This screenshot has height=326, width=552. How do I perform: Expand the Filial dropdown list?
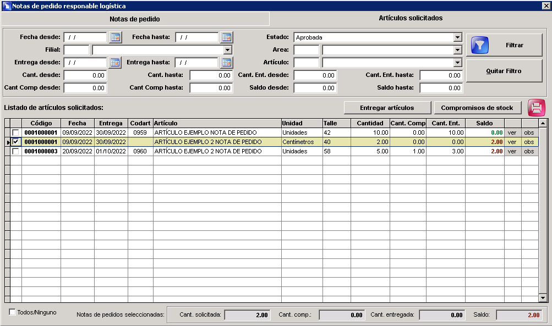point(227,50)
